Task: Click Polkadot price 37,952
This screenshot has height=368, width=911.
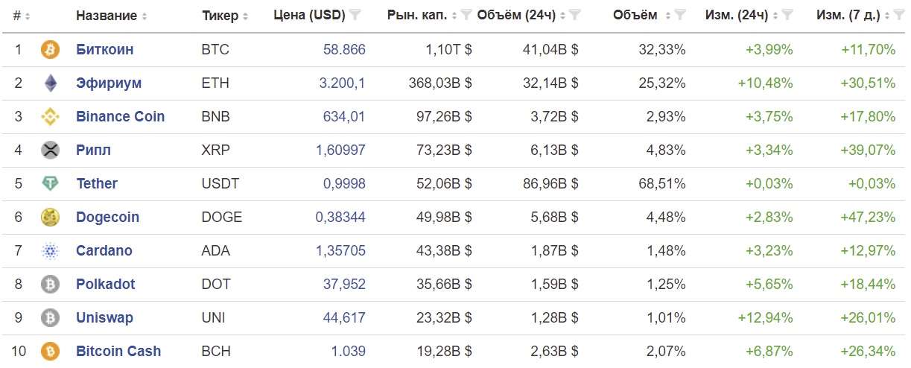Action: [344, 285]
